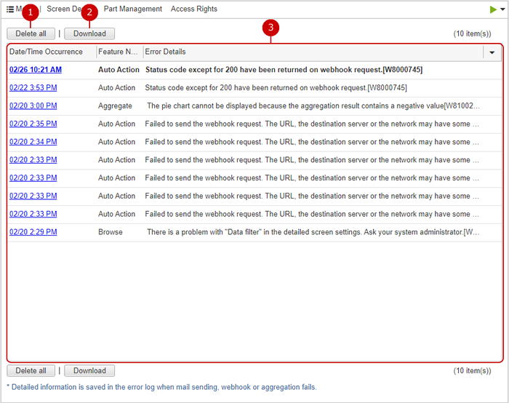Open the 02/20 2:35 PM error entry
509x403 pixels.
(33, 124)
